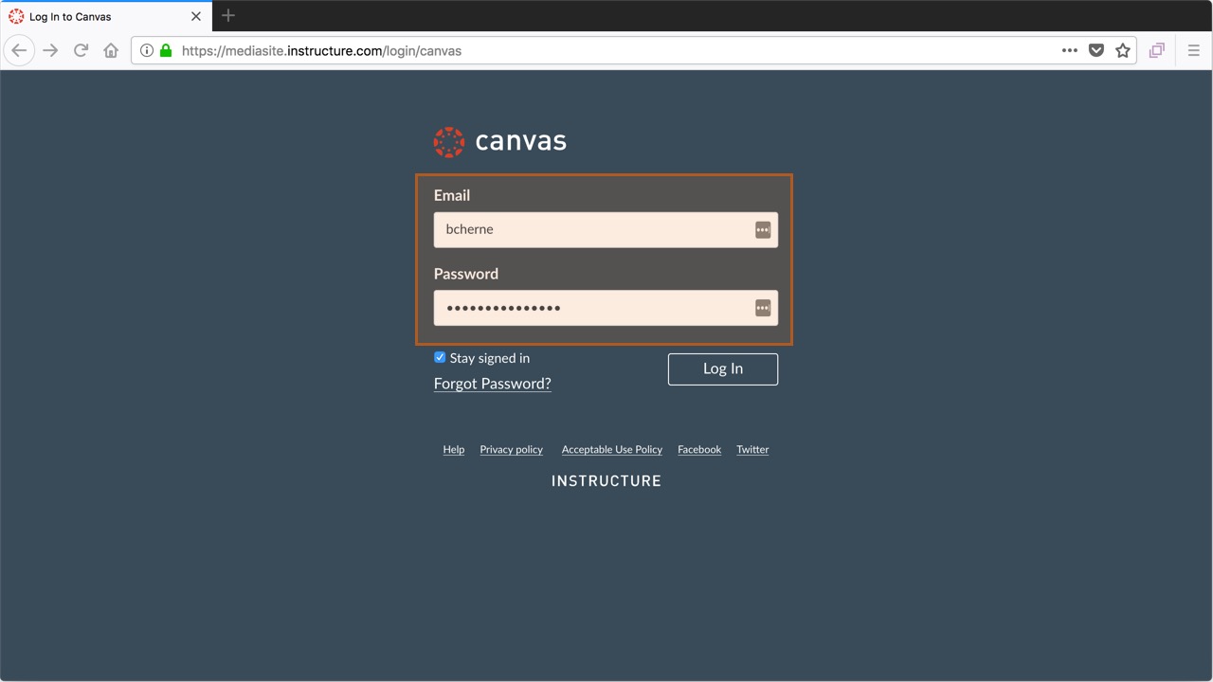The width and height of the screenshot is (1213, 682).
Task: Open the Forgot Password? link
Action: (493, 384)
